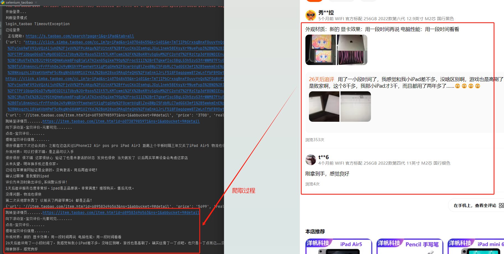
Task: Click the t**6 reviewer avatar icon
Action: click(x=311, y=160)
